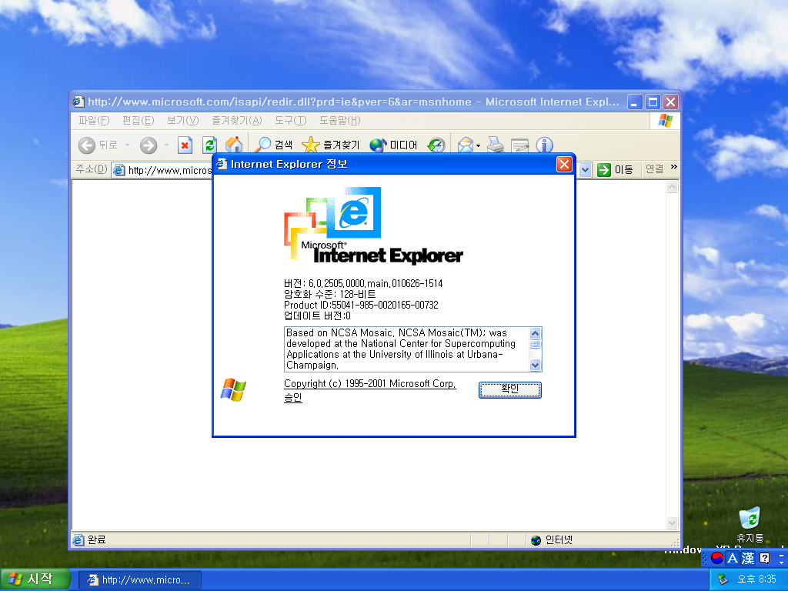Viewport: 788px width, 591px height.
Task: Click the Windows flag logo in dialog
Action: [233, 389]
